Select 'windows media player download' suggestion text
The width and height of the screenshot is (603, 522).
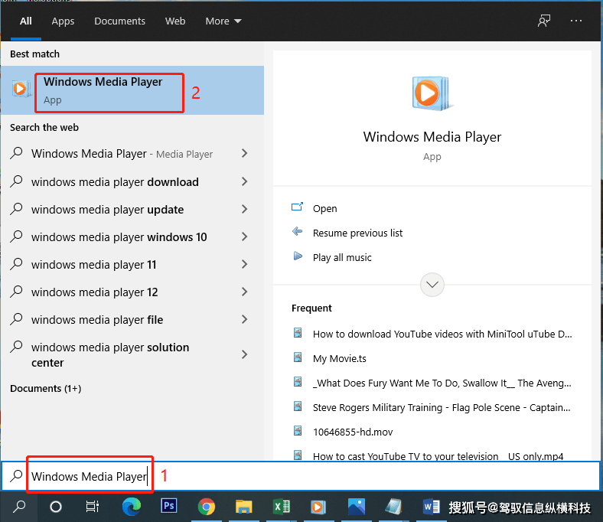pos(115,182)
